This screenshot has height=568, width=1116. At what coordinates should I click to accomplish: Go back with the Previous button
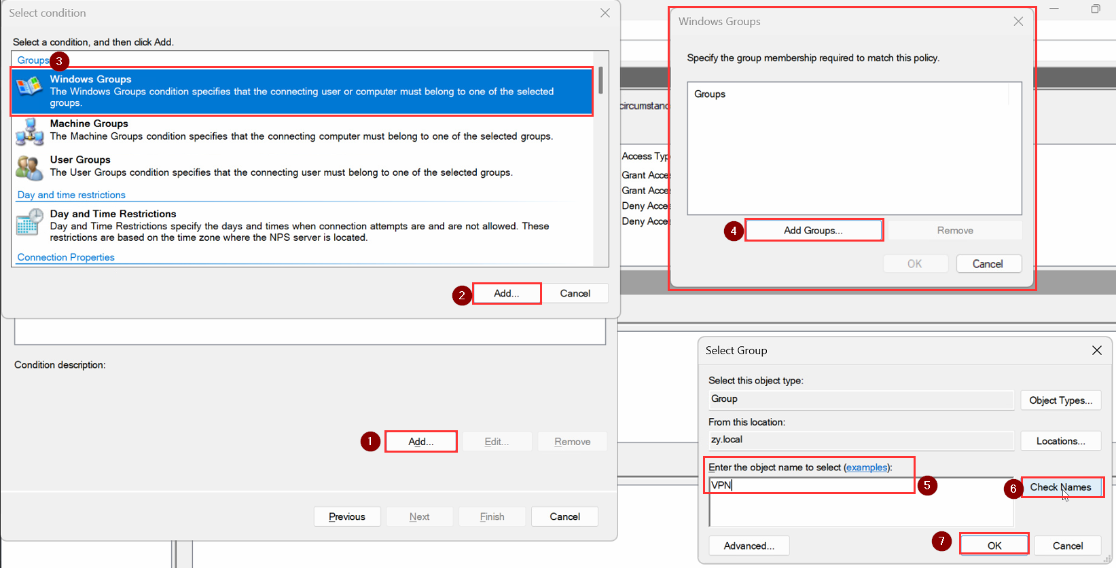pyautogui.click(x=347, y=516)
